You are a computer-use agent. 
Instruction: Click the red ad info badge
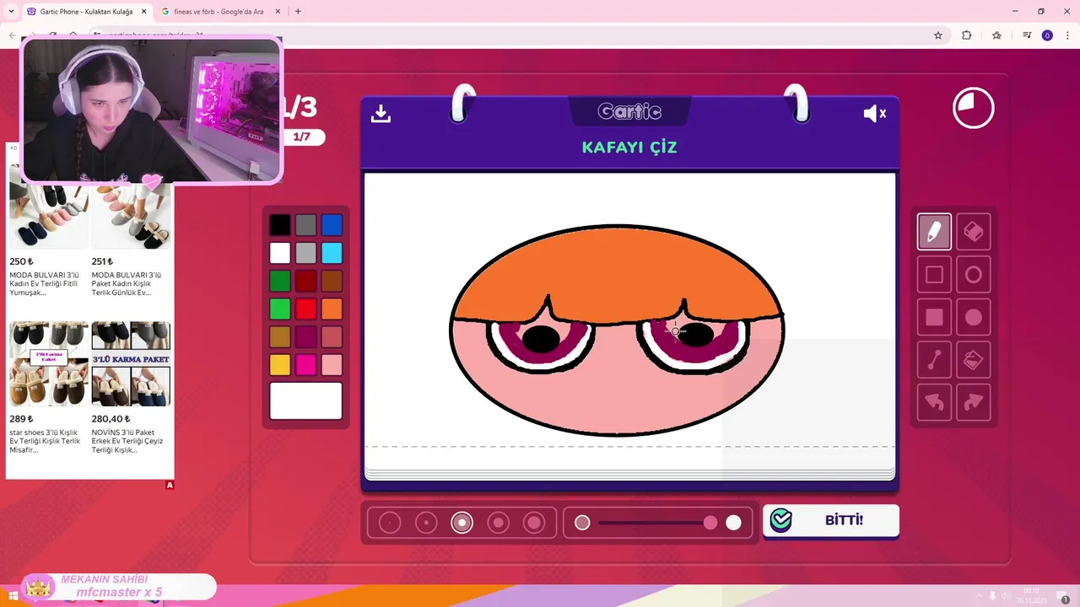tap(170, 485)
